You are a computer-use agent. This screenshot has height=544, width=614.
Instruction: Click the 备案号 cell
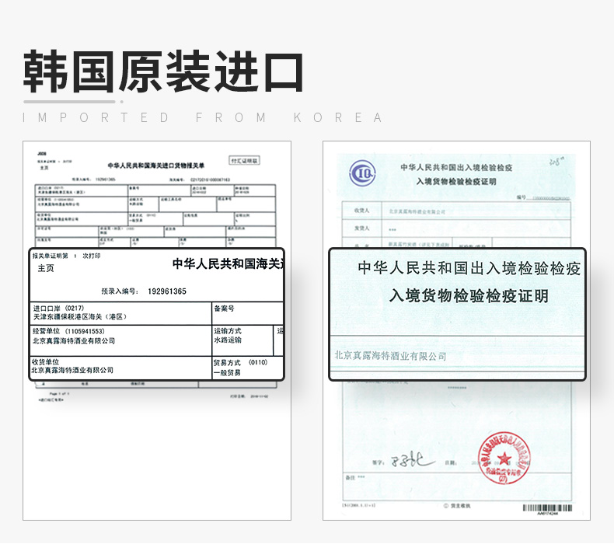coord(247,313)
